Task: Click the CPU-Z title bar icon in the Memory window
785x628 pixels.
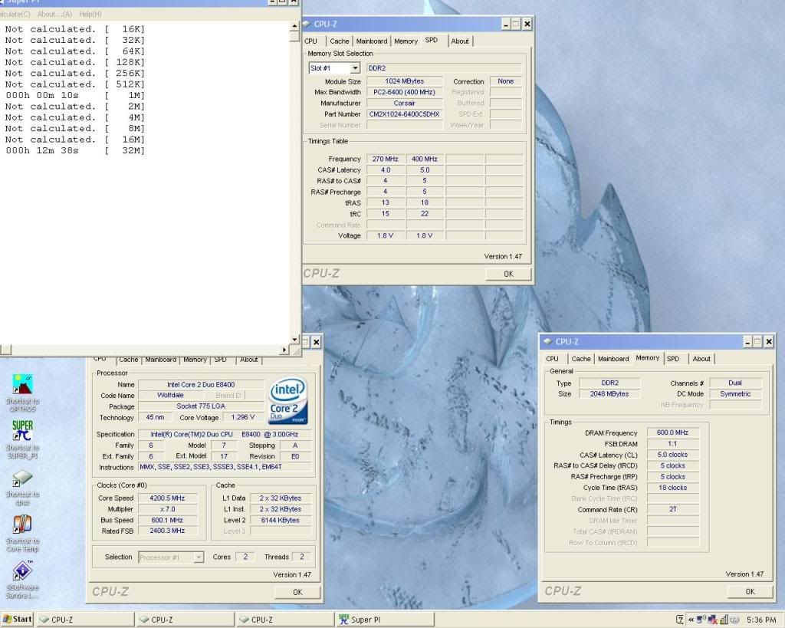Action: pos(547,341)
